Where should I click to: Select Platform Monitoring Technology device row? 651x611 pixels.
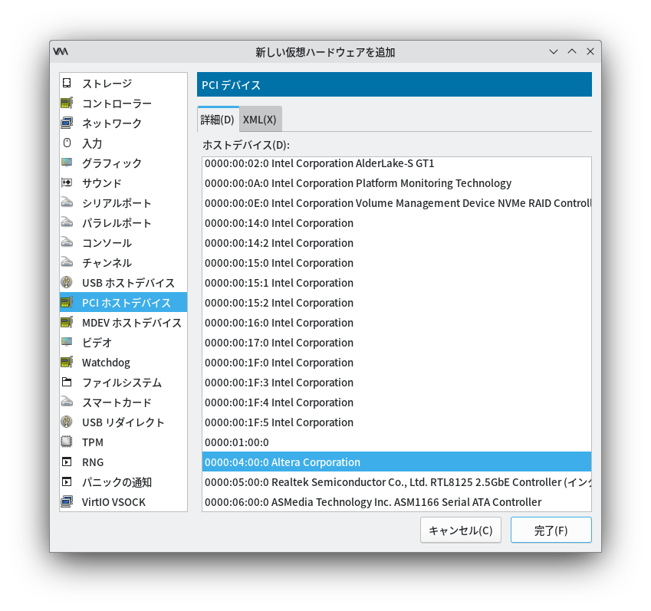(x=396, y=183)
